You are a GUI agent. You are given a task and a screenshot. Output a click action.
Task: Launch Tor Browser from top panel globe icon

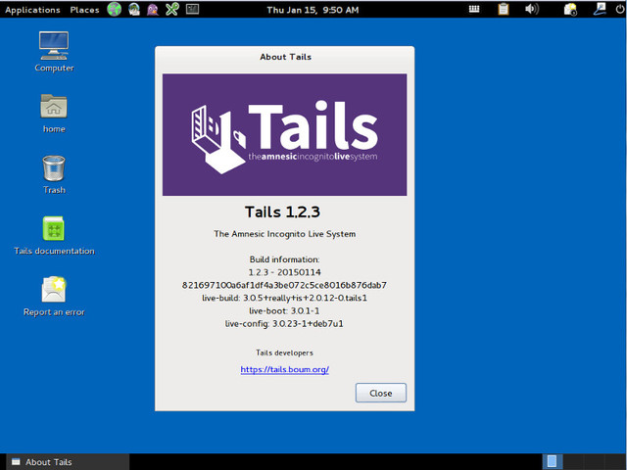(x=114, y=9)
